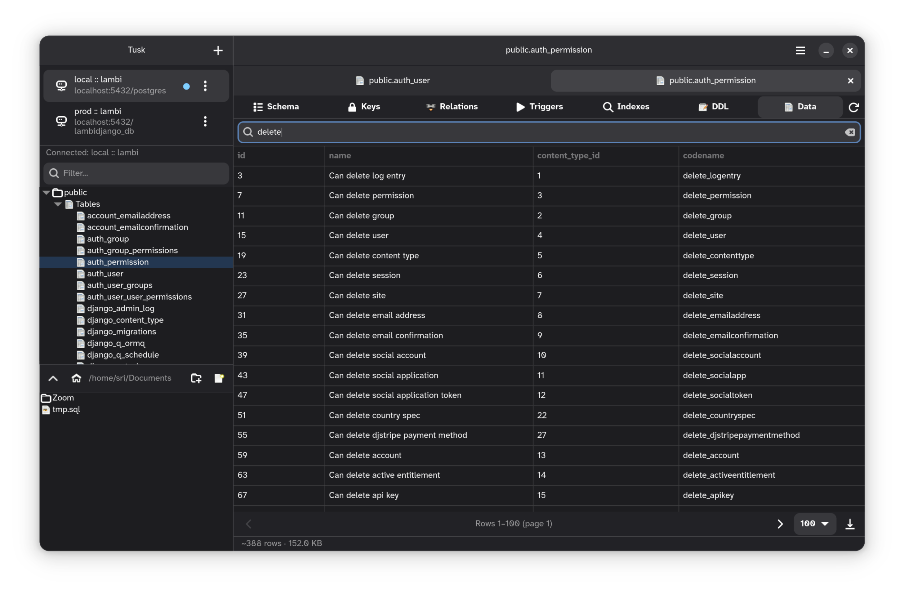Viewport: 904px width, 594px height.
Task: Clear the delete search text
Action: point(850,132)
